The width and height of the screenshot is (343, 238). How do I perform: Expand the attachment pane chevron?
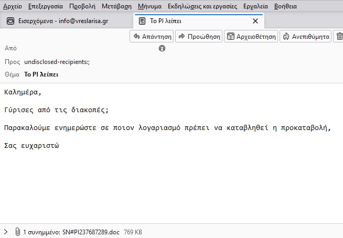point(6,232)
